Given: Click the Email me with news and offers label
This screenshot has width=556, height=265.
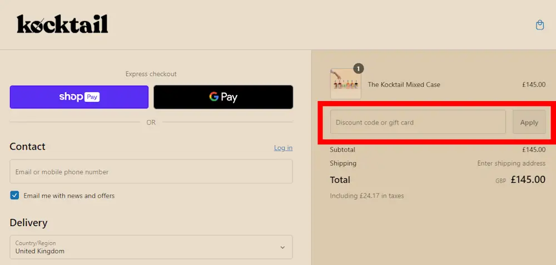Looking at the screenshot, I should coord(69,196).
